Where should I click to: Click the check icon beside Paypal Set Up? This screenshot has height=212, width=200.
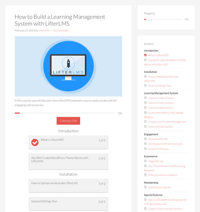(145, 161)
